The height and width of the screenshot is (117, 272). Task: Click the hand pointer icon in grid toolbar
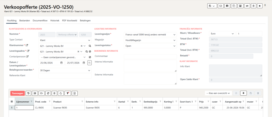(61, 93)
